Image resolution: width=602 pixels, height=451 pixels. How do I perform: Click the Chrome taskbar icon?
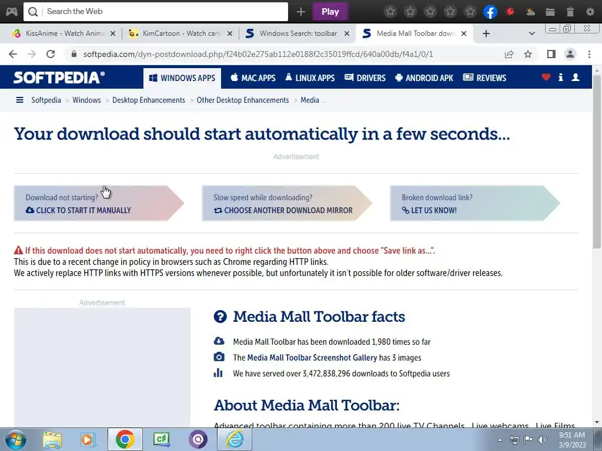pos(125,439)
